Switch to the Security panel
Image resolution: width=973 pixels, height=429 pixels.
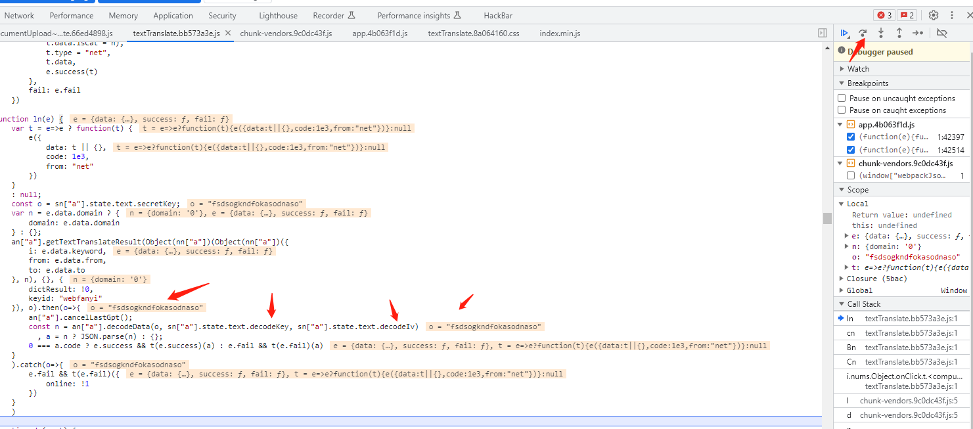(x=222, y=15)
